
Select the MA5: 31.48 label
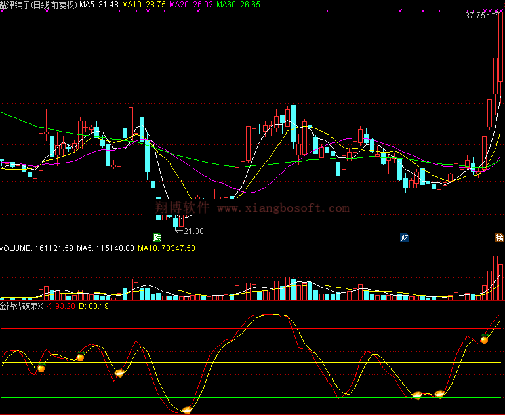pos(99,5)
